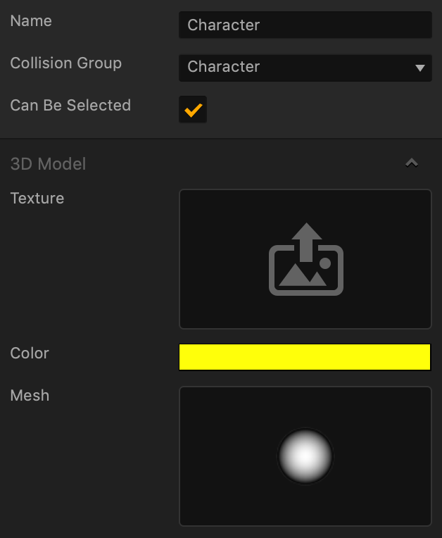Click the Name input field
The image size is (442, 538).
click(x=305, y=25)
